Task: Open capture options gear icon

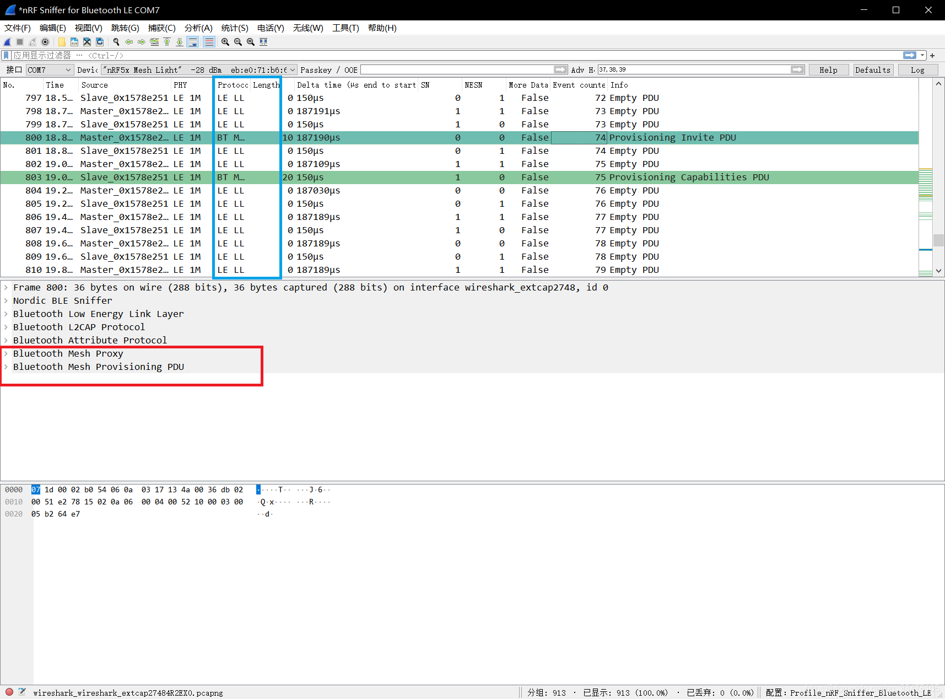Action: pyautogui.click(x=46, y=42)
